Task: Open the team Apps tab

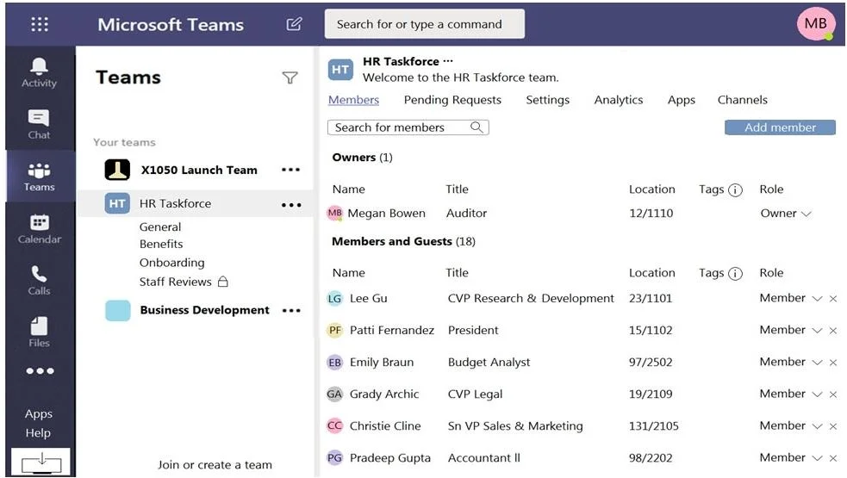Action: [682, 100]
